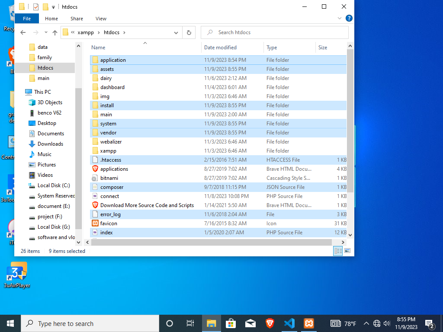Launch Brave browser from the taskbar
This screenshot has height=332, width=443.
pos(270,323)
